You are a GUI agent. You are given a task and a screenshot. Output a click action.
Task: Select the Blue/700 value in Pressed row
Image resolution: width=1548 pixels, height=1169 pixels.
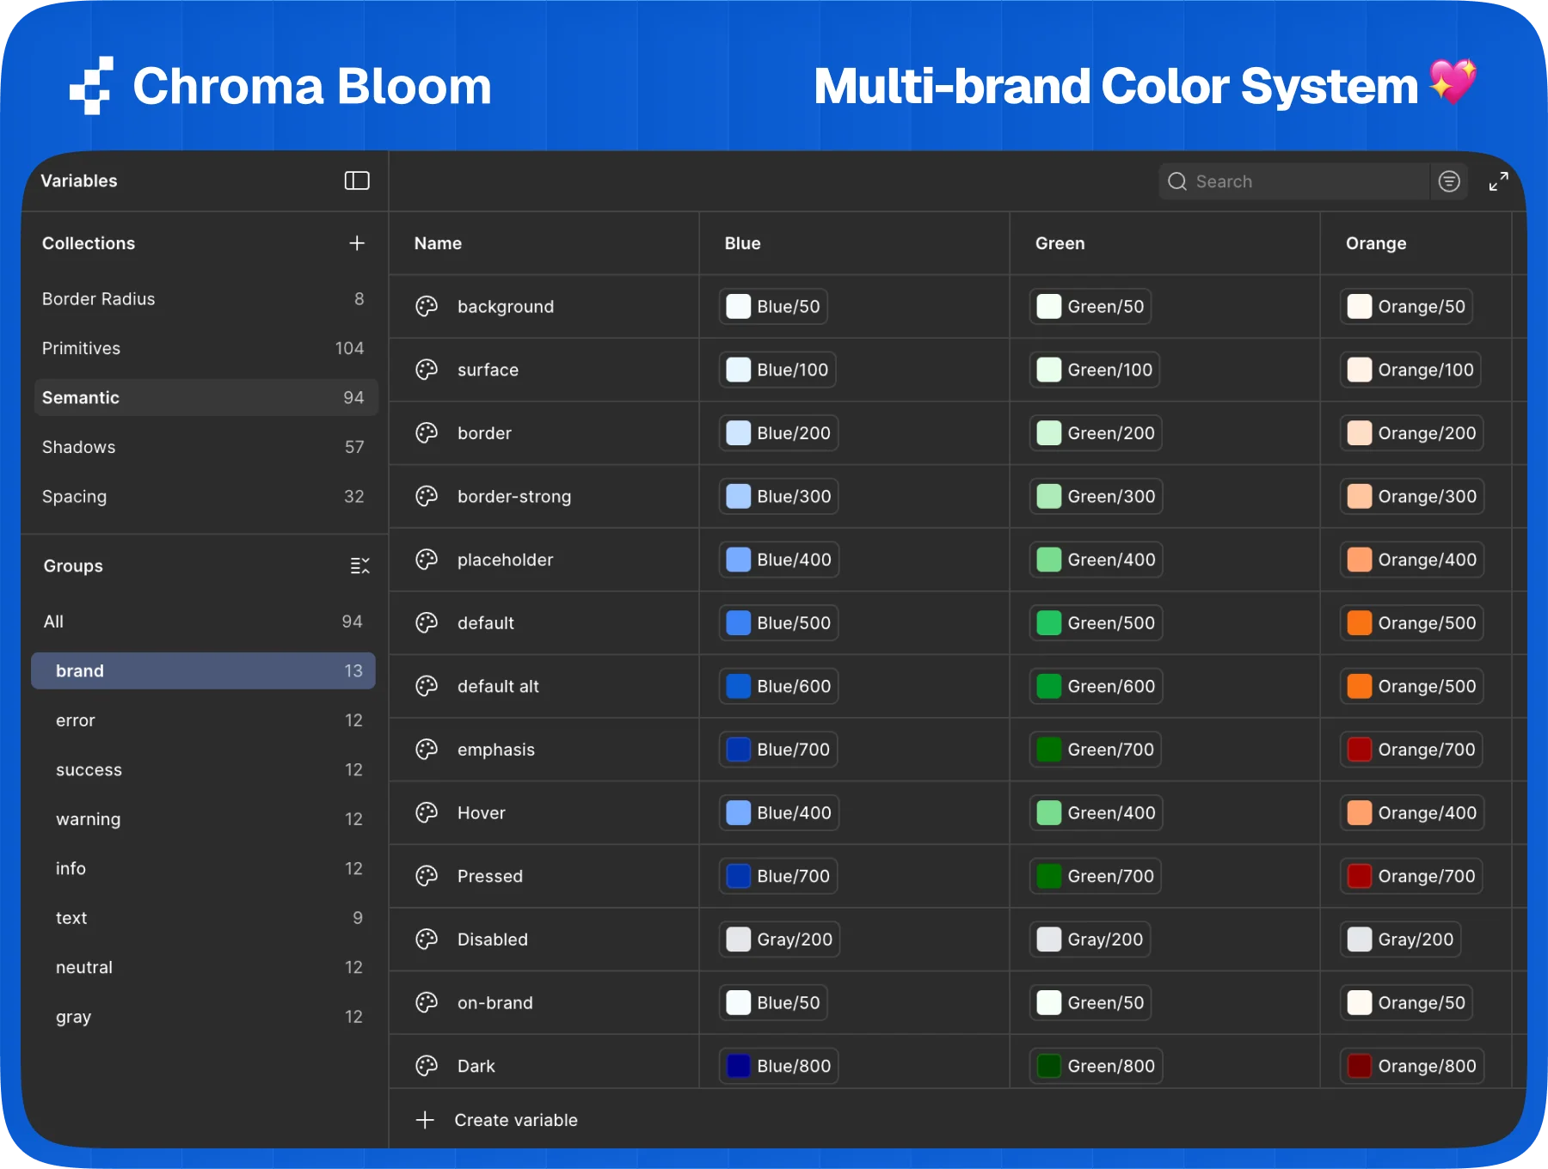[778, 876]
